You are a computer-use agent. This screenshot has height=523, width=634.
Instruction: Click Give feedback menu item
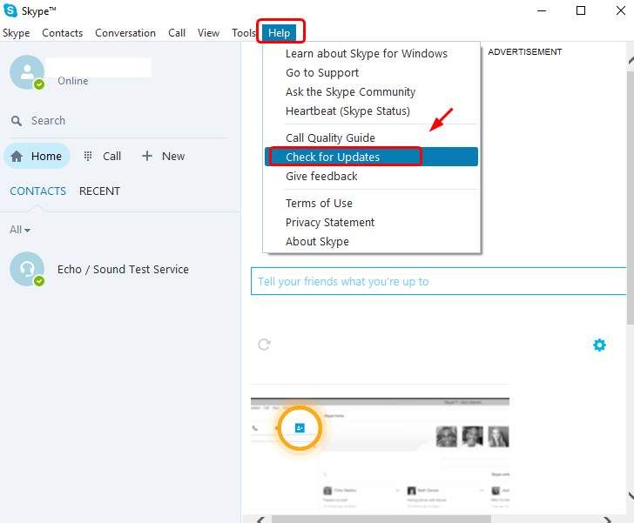tap(321, 177)
